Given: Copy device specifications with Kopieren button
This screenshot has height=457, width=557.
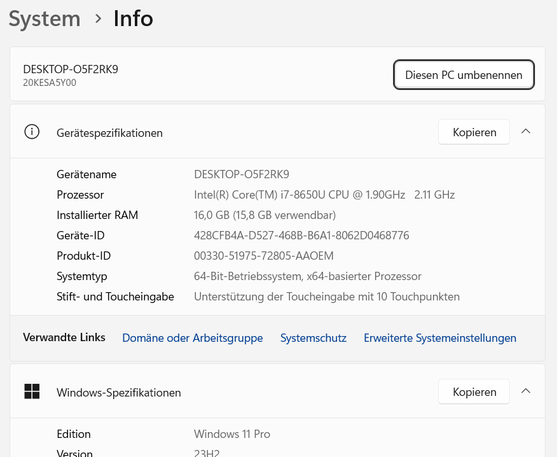Looking at the screenshot, I should pos(474,132).
